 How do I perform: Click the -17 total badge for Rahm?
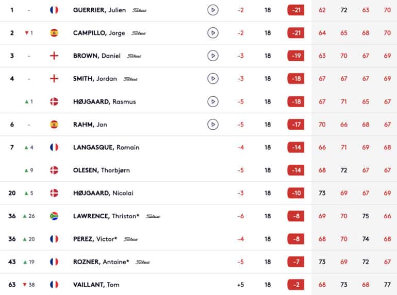pyautogui.click(x=296, y=125)
